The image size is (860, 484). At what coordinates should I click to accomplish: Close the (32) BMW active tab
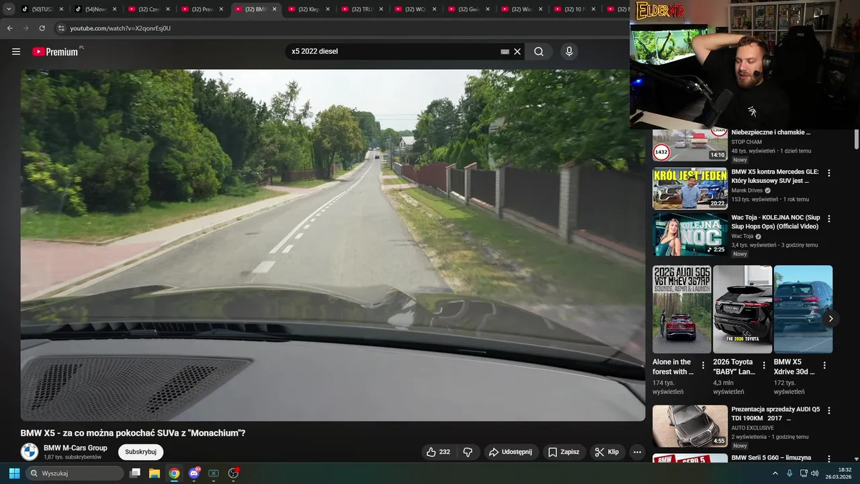pyautogui.click(x=274, y=9)
